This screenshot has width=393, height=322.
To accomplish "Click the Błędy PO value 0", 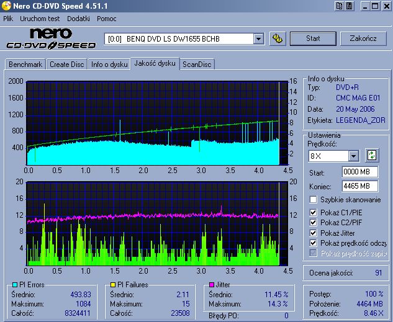I will tap(286, 316).
